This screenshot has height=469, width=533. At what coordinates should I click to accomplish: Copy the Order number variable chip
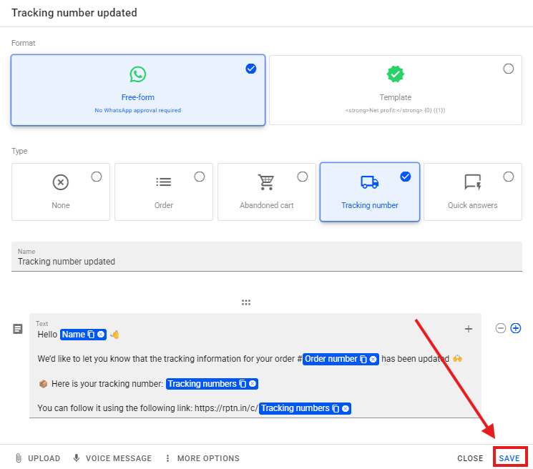pos(363,360)
